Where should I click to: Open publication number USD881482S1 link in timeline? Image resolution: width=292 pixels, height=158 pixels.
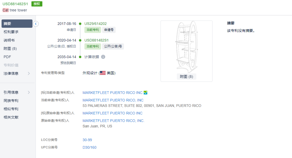[97, 40]
